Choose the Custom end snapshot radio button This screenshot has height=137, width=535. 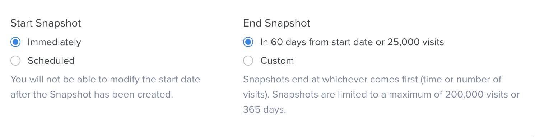(x=248, y=61)
